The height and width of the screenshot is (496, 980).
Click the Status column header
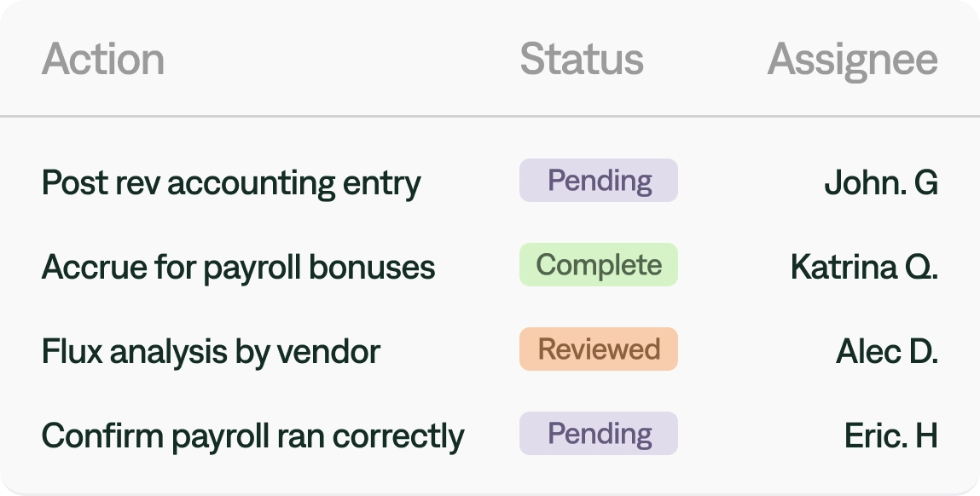582,60
